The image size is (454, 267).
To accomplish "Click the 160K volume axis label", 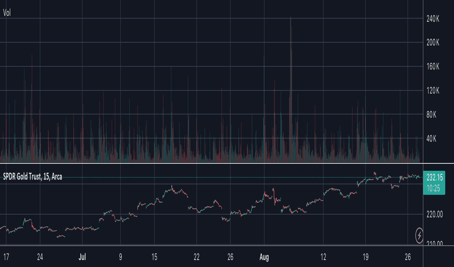I will (x=433, y=67).
